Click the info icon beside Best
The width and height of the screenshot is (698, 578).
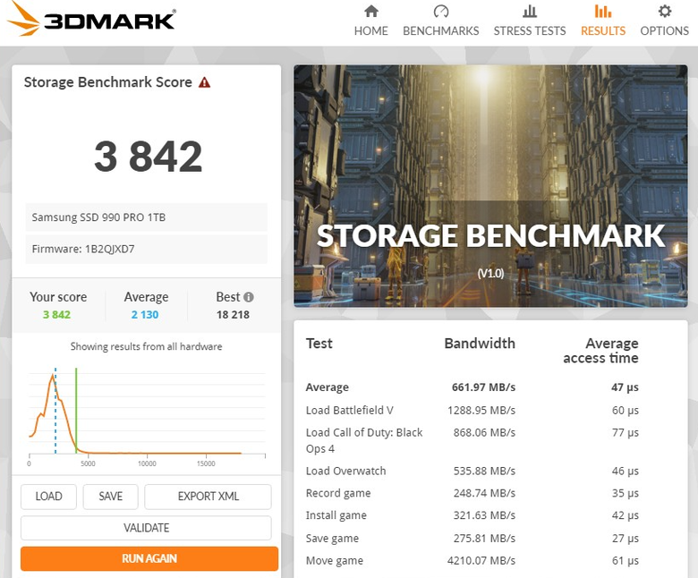pos(249,297)
